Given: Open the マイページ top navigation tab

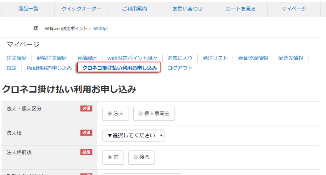Looking at the screenshot, I should pyautogui.click(x=294, y=9).
